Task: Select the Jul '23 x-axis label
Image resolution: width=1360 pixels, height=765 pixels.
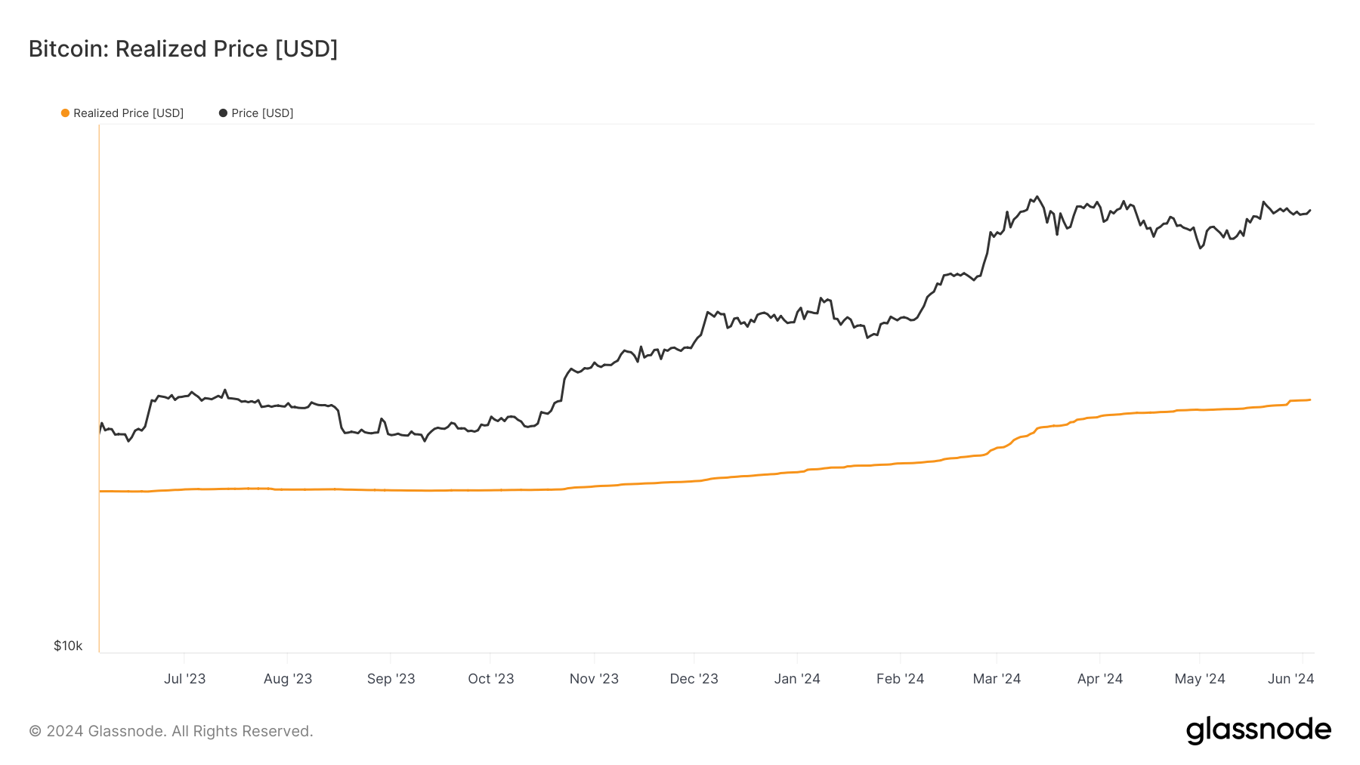Action: point(184,679)
